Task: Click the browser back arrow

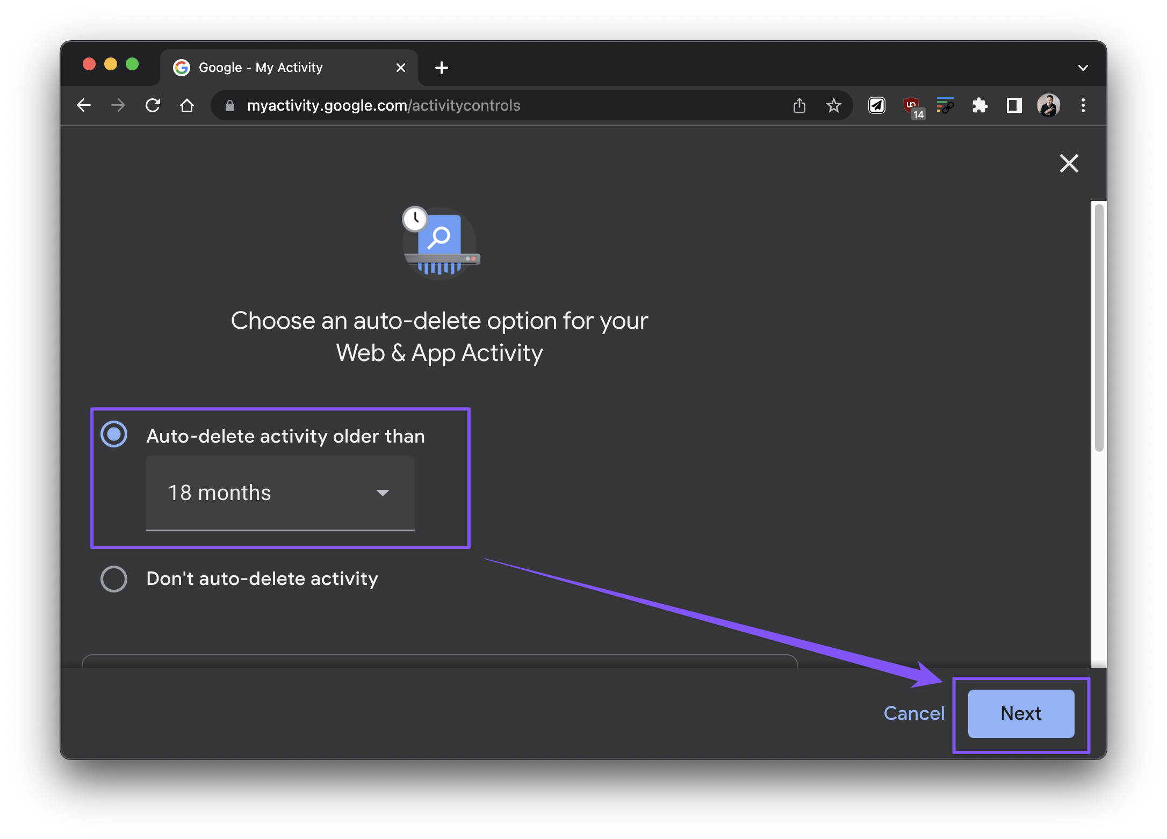Action: [x=84, y=105]
